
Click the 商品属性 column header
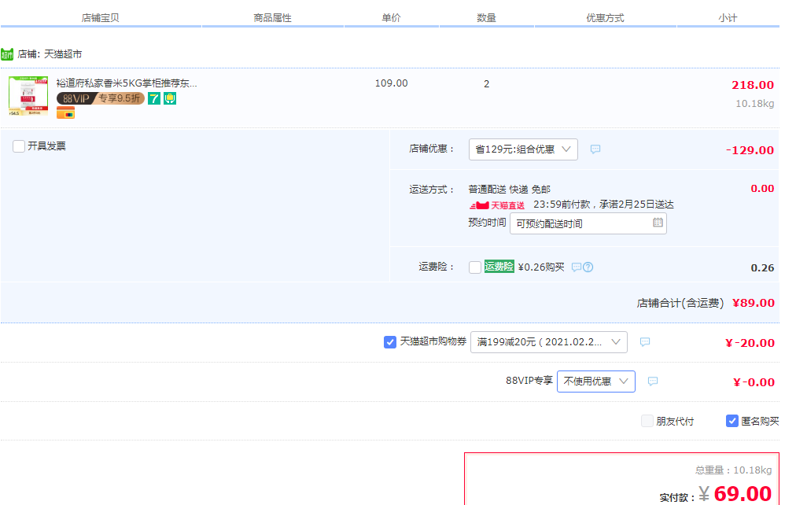click(x=273, y=18)
